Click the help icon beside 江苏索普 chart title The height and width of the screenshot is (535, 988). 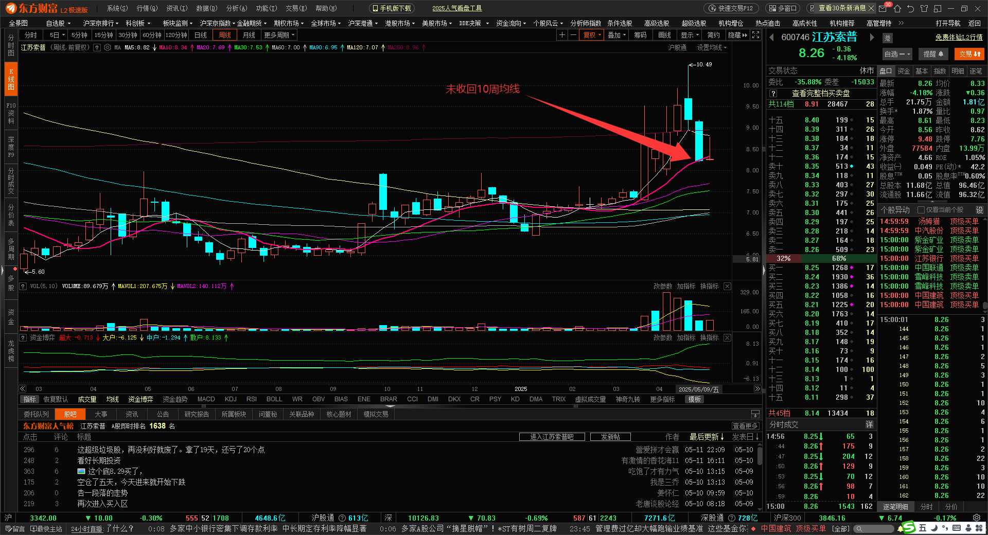tap(97, 47)
